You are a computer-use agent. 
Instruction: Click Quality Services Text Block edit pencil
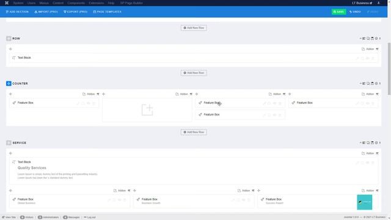(357, 163)
